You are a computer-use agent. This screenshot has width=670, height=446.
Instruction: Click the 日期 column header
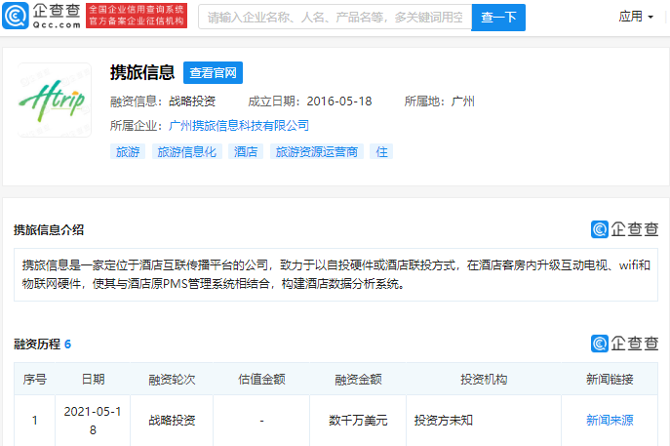click(x=93, y=379)
